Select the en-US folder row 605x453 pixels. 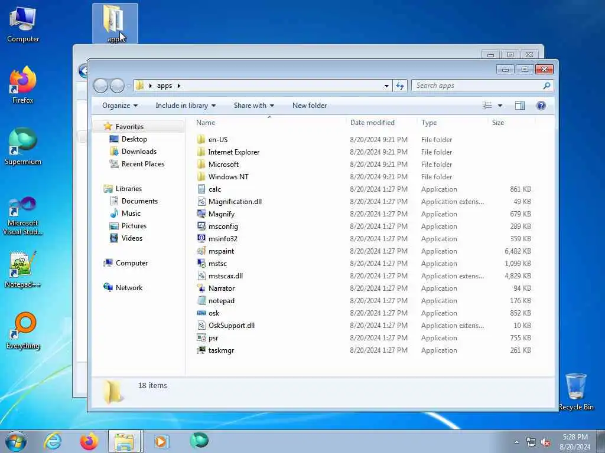pyautogui.click(x=363, y=139)
